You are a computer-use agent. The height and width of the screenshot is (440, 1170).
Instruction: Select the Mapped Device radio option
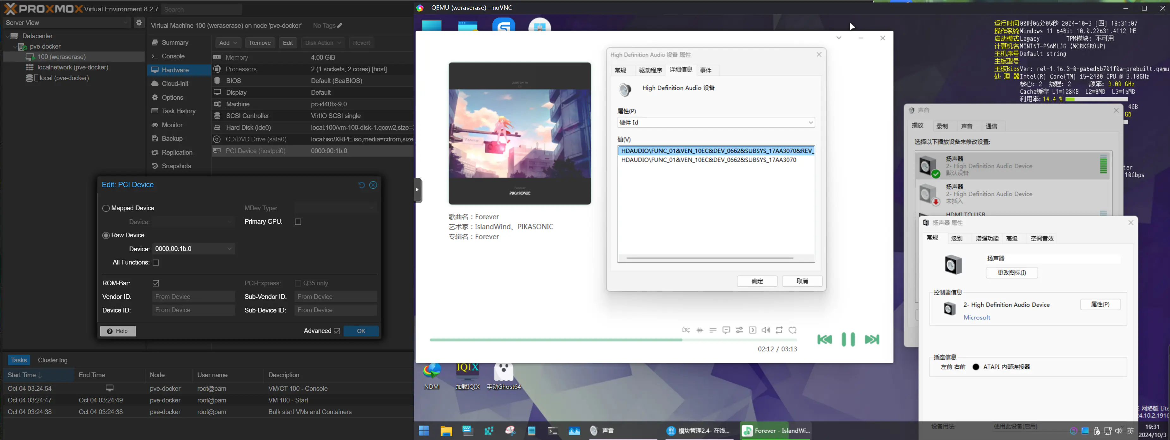[106, 208]
